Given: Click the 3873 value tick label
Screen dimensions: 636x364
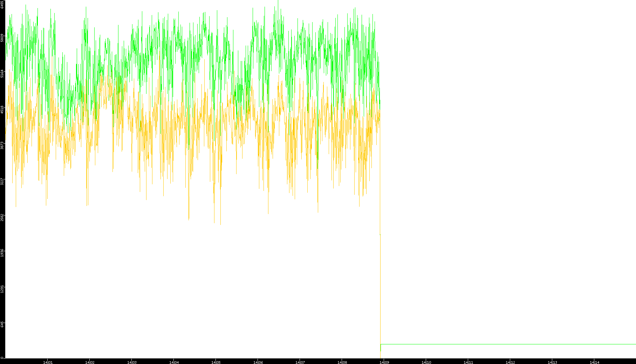Looking at the screenshot, I should pyautogui.click(x=2, y=145).
